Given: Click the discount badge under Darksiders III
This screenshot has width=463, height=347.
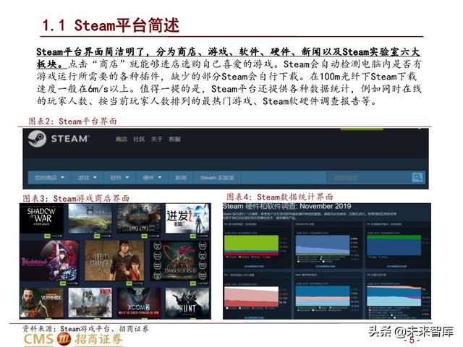Looking at the screenshot, I should pyautogui.click(x=193, y=283).
